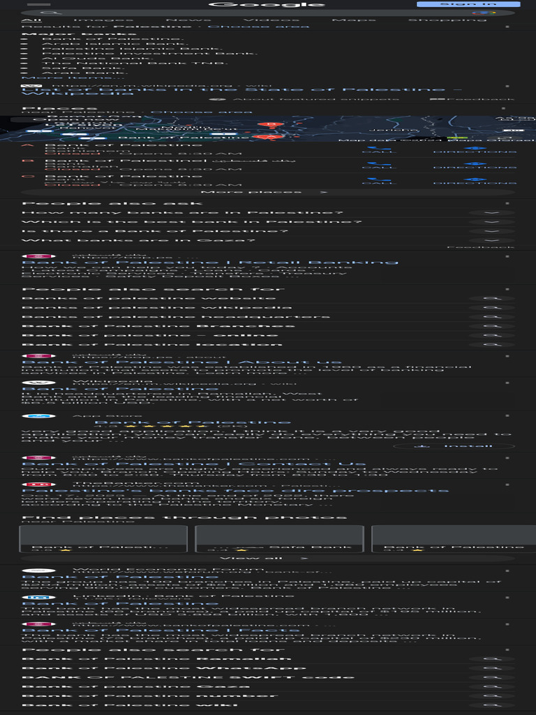Select the All tab
536x715 pixels.
click(31, 20)
